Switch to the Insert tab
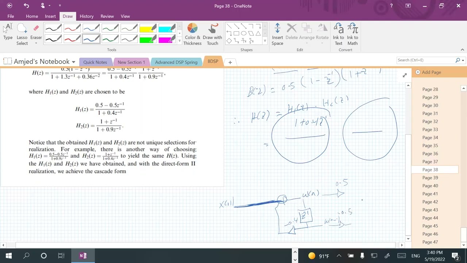The width and height of the screenshot is (467, 263). click(x=50, y=16)
